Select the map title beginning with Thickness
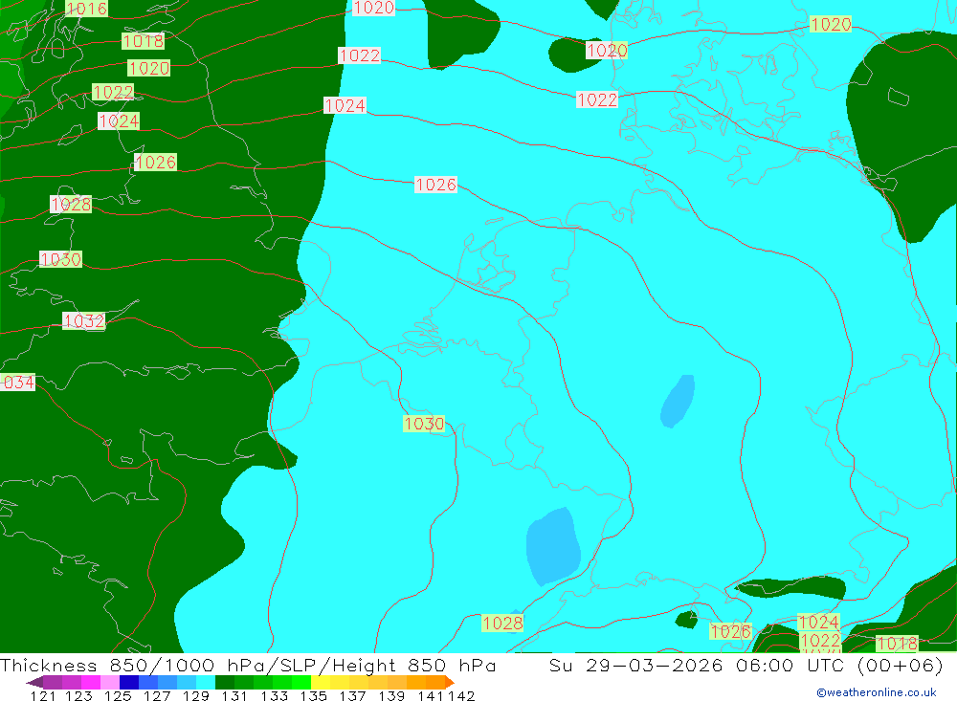The image size is (957, 701). coord(248,665)
